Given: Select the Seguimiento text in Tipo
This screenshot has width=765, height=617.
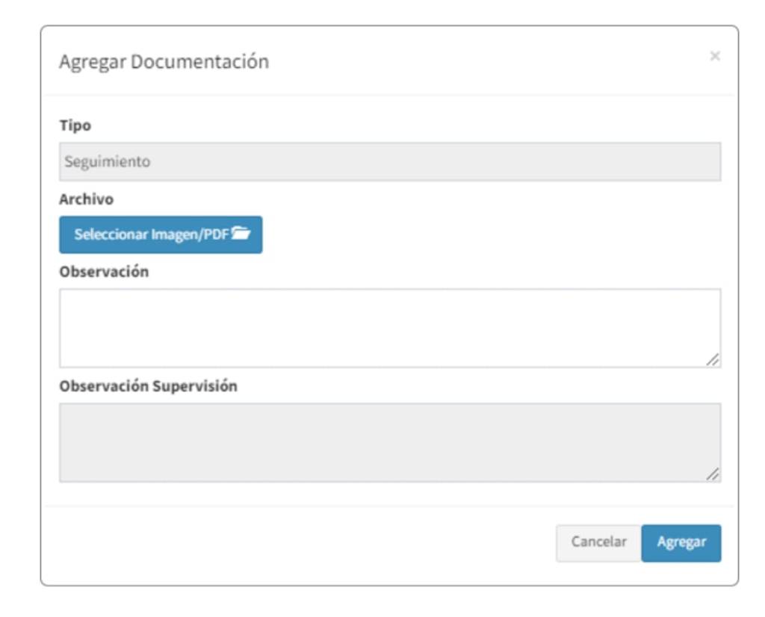Looking at the screenshot, I should 107,161.
